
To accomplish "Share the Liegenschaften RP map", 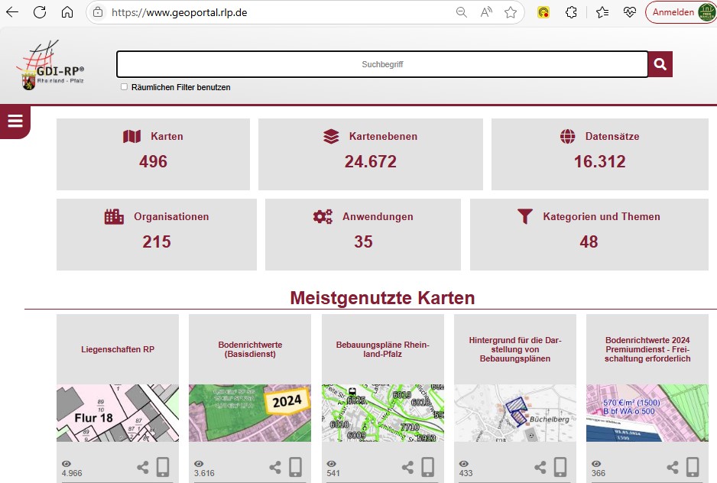I will coord(143,467).
